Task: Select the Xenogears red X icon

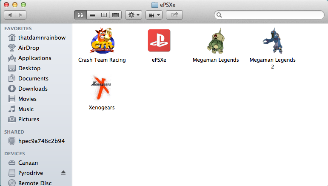Action: 101,88
